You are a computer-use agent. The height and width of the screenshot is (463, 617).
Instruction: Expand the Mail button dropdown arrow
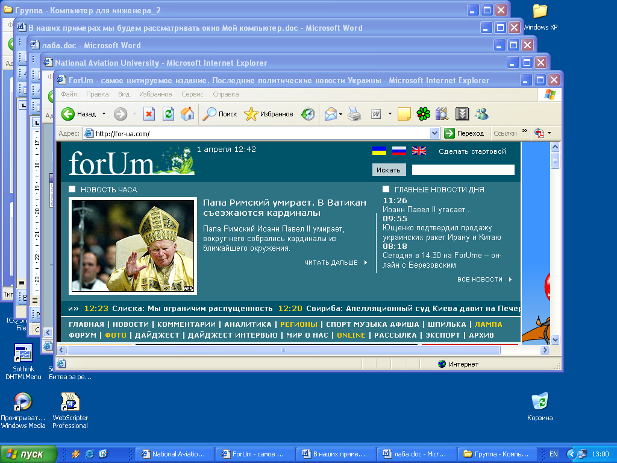pos(341,115)
